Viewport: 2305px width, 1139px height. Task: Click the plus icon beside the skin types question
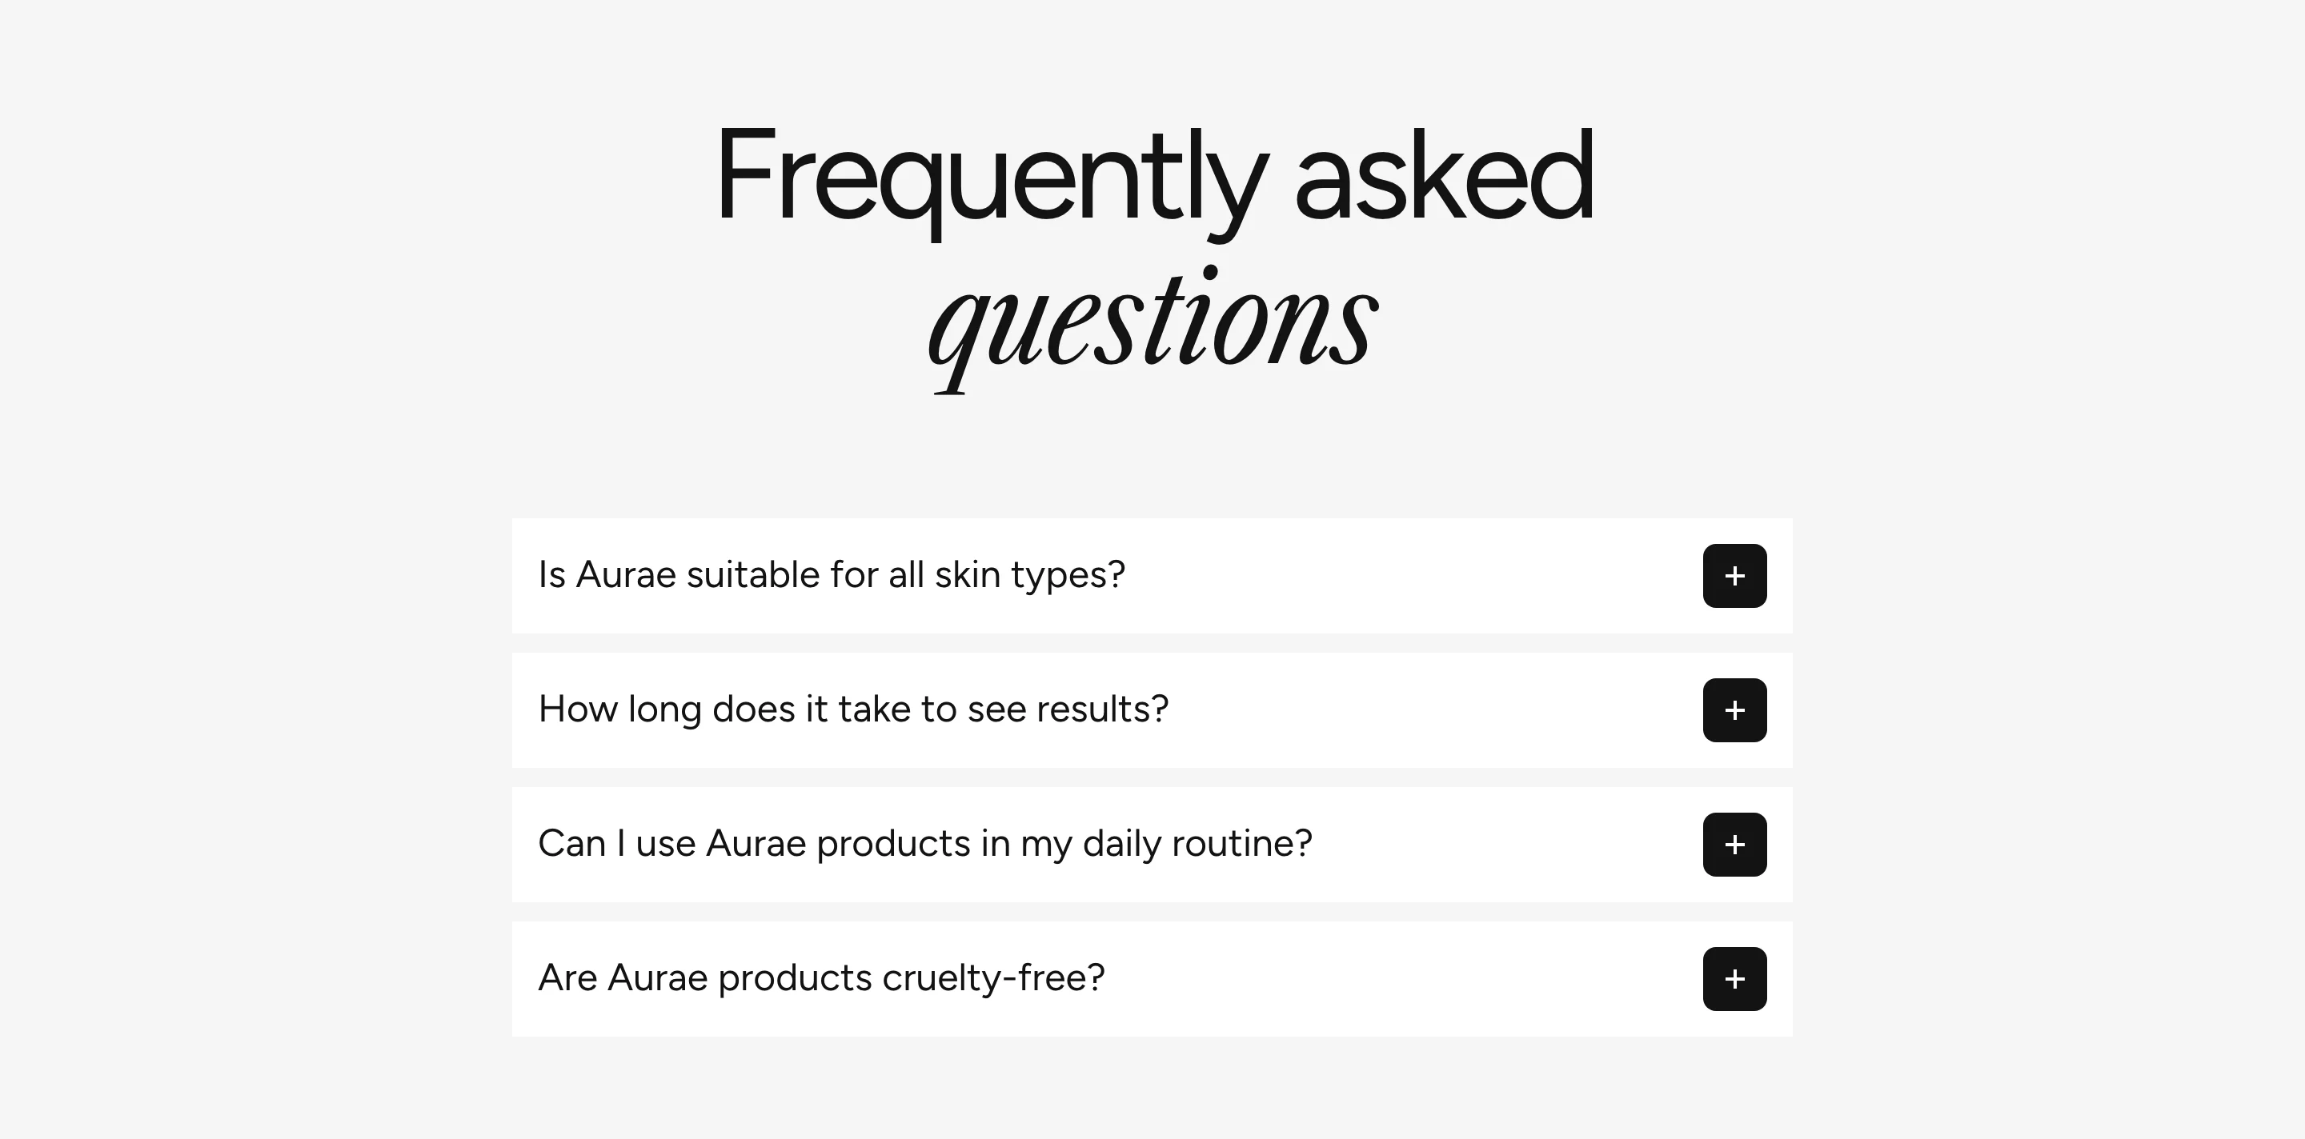click(1734, 576)
